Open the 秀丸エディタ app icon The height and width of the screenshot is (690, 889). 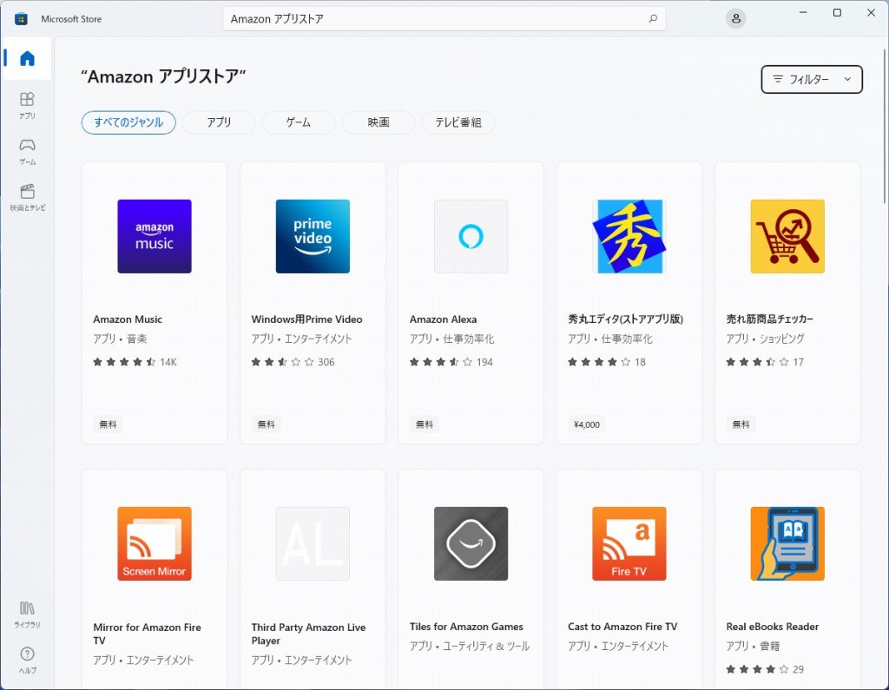629,236
